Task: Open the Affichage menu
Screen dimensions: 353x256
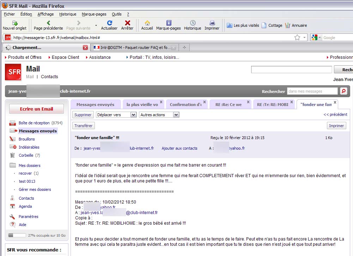Action: 45,14
